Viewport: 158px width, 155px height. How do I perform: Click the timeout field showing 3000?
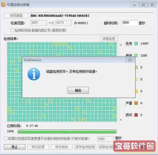coord(129,23)
